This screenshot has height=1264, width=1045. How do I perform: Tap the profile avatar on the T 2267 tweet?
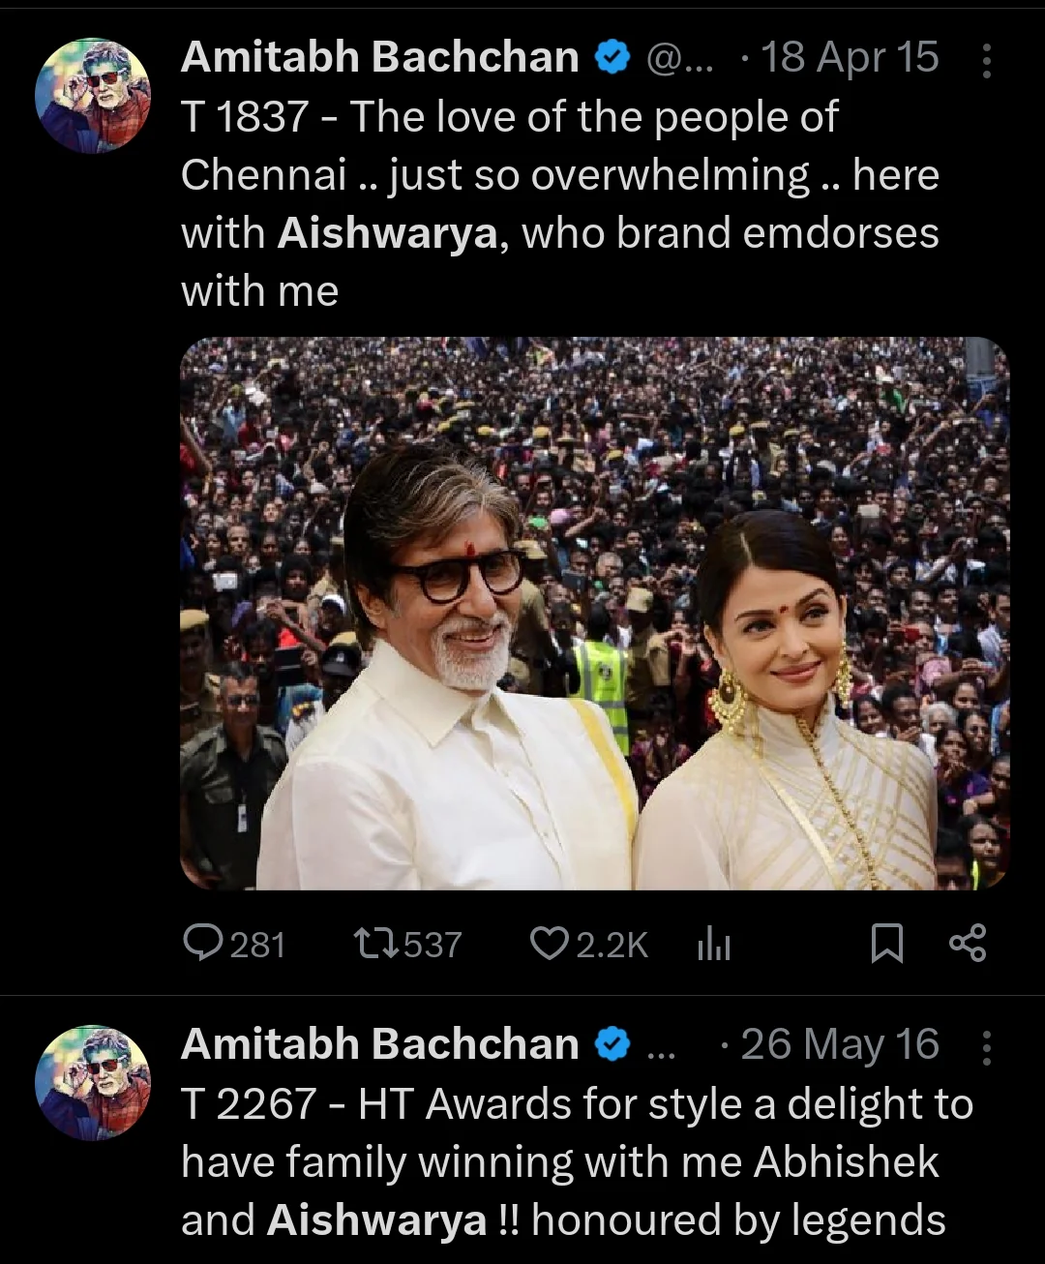pyautogui.click(x=93, y=1083)
